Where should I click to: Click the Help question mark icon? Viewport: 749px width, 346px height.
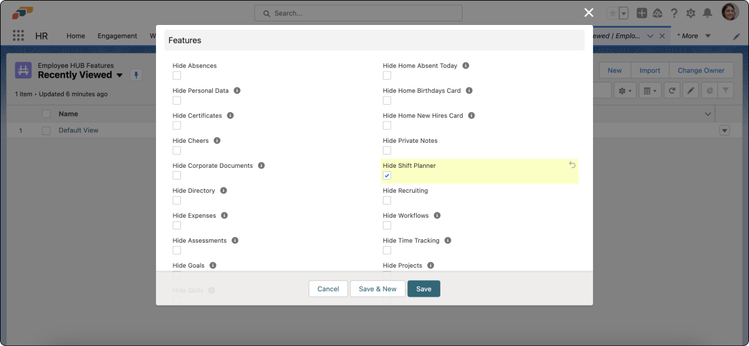673,13
